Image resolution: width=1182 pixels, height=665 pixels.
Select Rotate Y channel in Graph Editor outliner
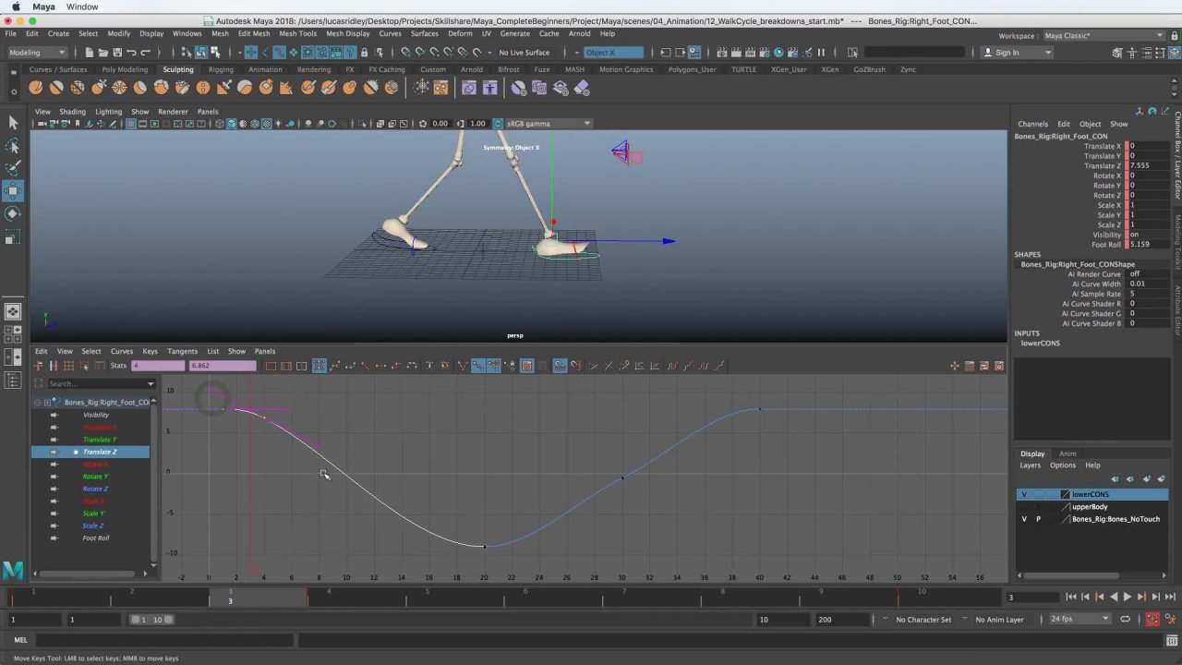pyautogui.click(x=95, y=477)
